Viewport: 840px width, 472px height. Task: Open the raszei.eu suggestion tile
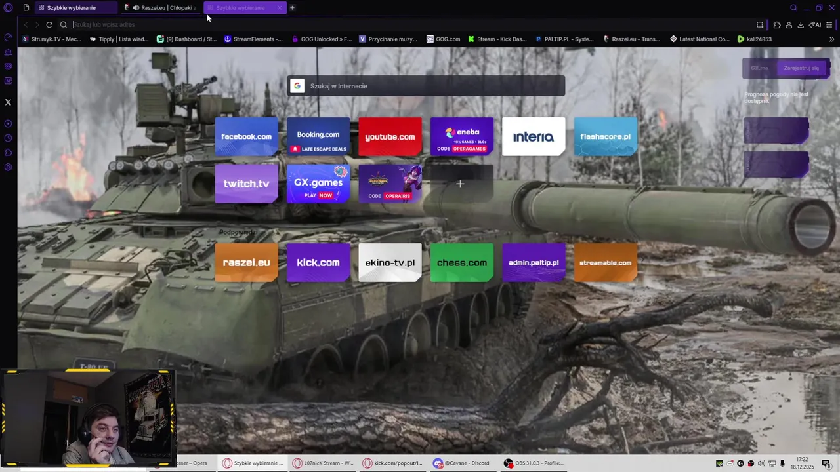pos(246,262)
